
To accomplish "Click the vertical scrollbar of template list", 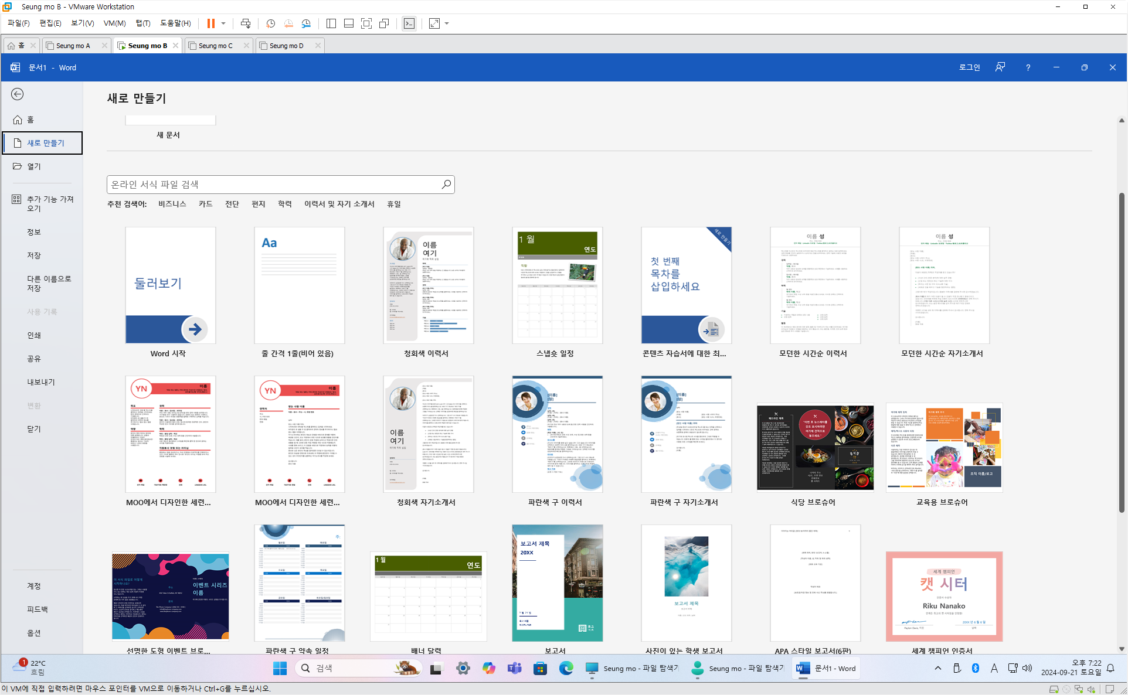I will [x=1122, y=352].
